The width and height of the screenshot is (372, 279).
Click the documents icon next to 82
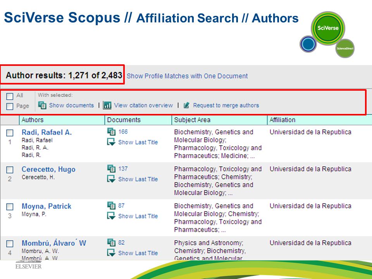click(111, 243)
